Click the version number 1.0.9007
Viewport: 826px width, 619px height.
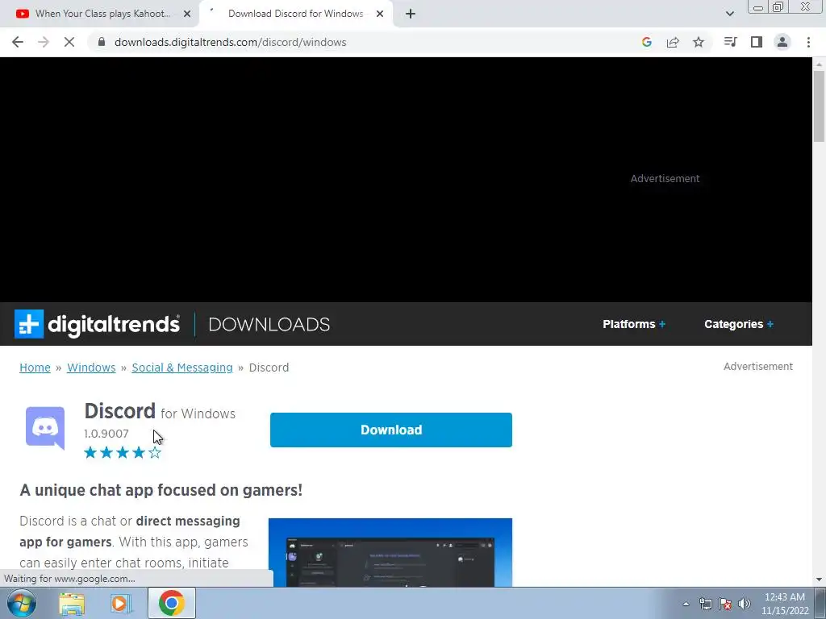(x=106, y=434)
